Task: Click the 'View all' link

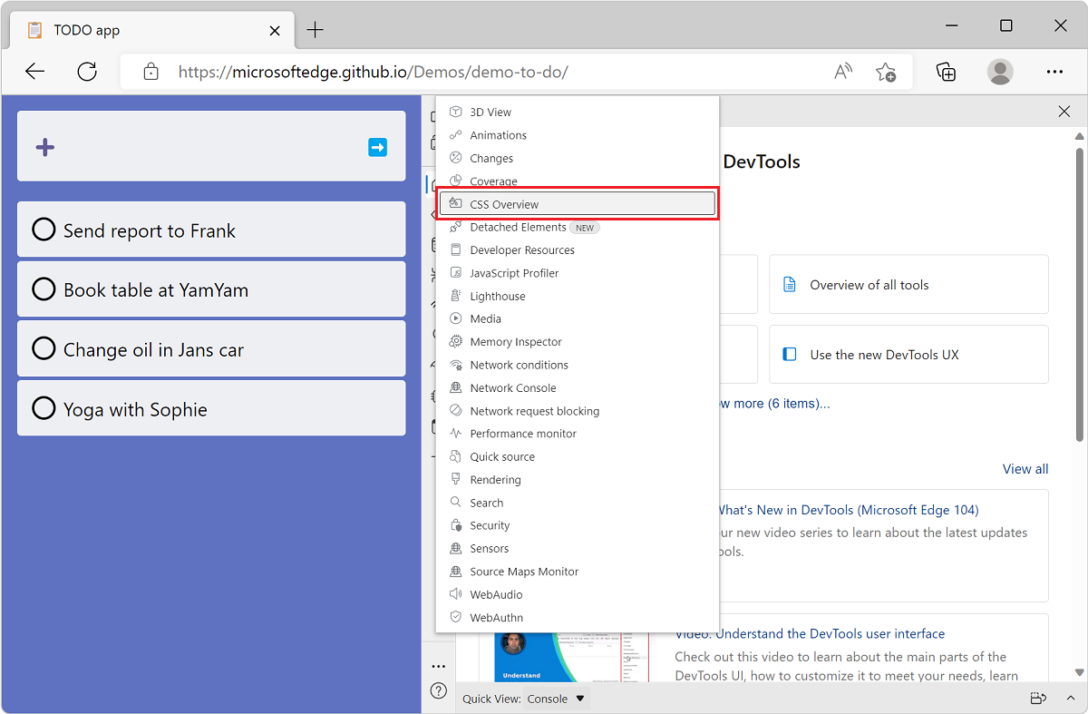Action: pos(1025,468)
